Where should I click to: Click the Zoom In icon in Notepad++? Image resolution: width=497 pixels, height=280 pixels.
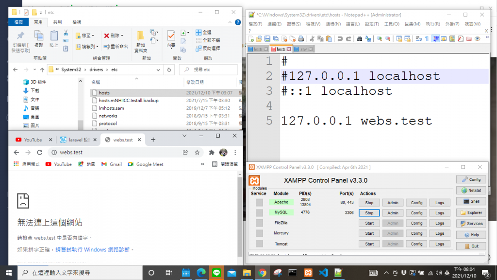tap(380, 39)
